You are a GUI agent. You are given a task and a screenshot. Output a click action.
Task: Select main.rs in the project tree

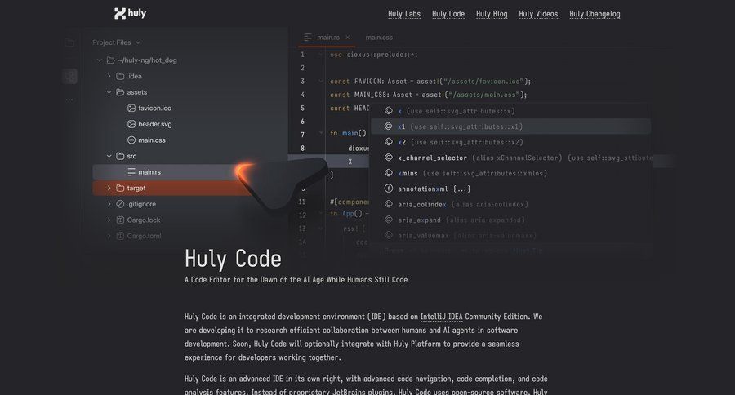(149, 172)
